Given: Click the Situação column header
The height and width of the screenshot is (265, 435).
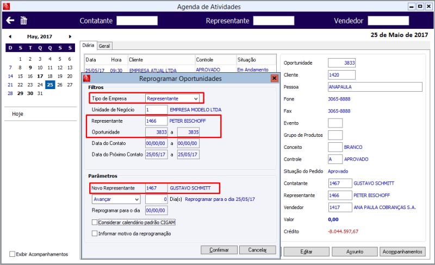Looking at the screenshot, I should (x=256, y=60).
